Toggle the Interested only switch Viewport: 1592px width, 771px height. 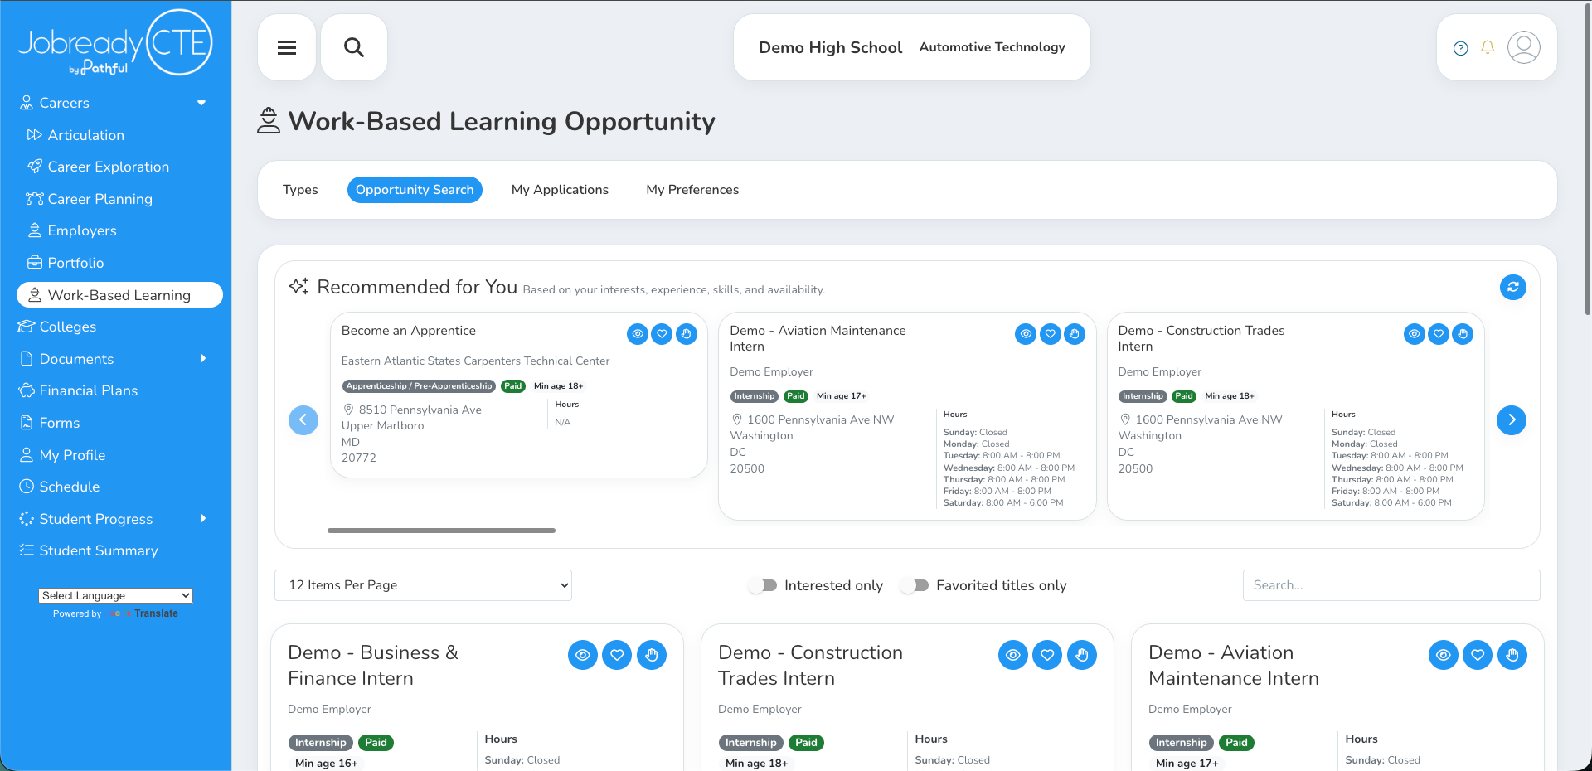click(764, 585)
